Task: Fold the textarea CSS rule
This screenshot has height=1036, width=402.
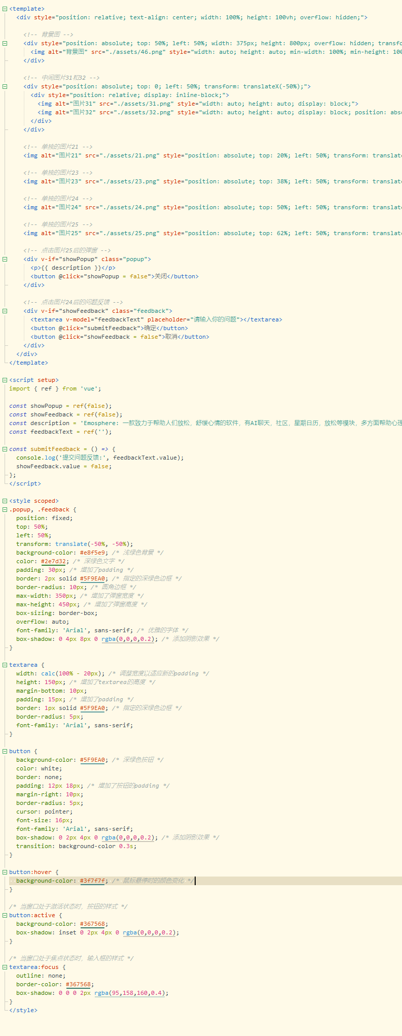Action: coord(5,665)
